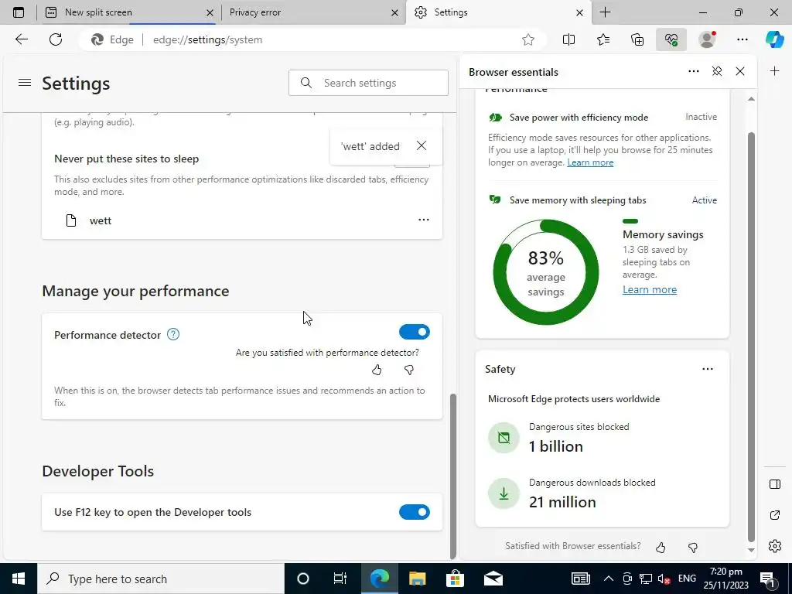Dismiss the 'wett' added notification

[422, 145]
